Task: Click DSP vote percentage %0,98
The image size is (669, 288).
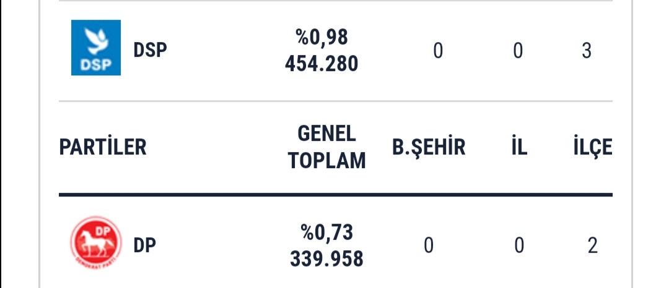Action: click(x=321, y=38)
